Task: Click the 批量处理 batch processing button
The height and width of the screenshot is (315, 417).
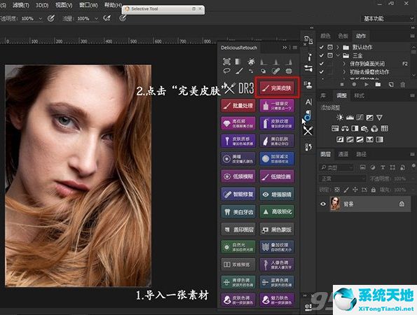Action: 238,106
